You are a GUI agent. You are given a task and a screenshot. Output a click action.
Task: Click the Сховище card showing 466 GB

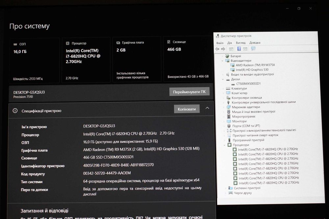(188, 59)
